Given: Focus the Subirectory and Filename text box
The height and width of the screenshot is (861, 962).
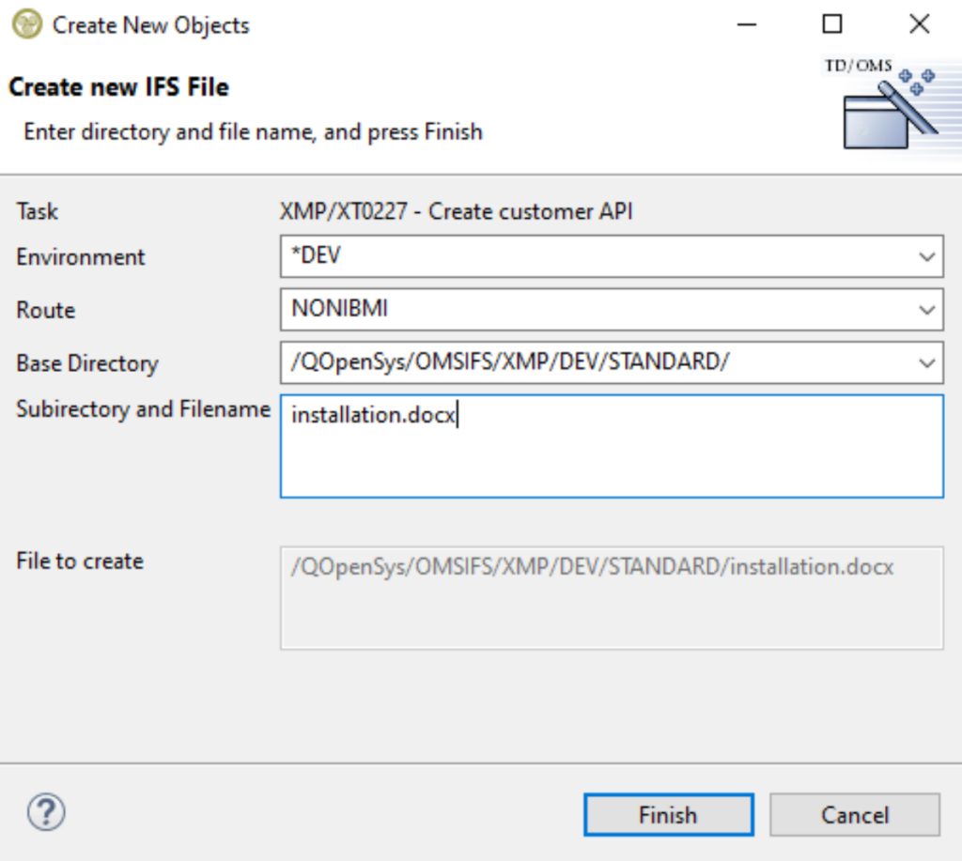Looking at the screenshot, I should coord(612,446).
